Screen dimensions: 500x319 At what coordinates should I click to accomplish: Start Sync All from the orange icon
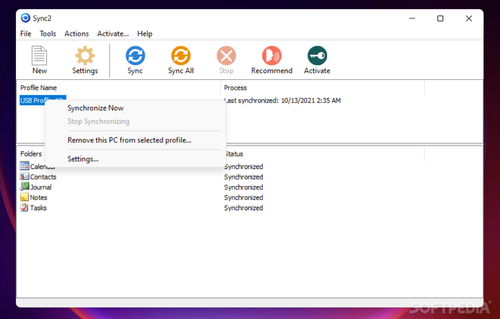pyautogui.click(x=181, y=55)
